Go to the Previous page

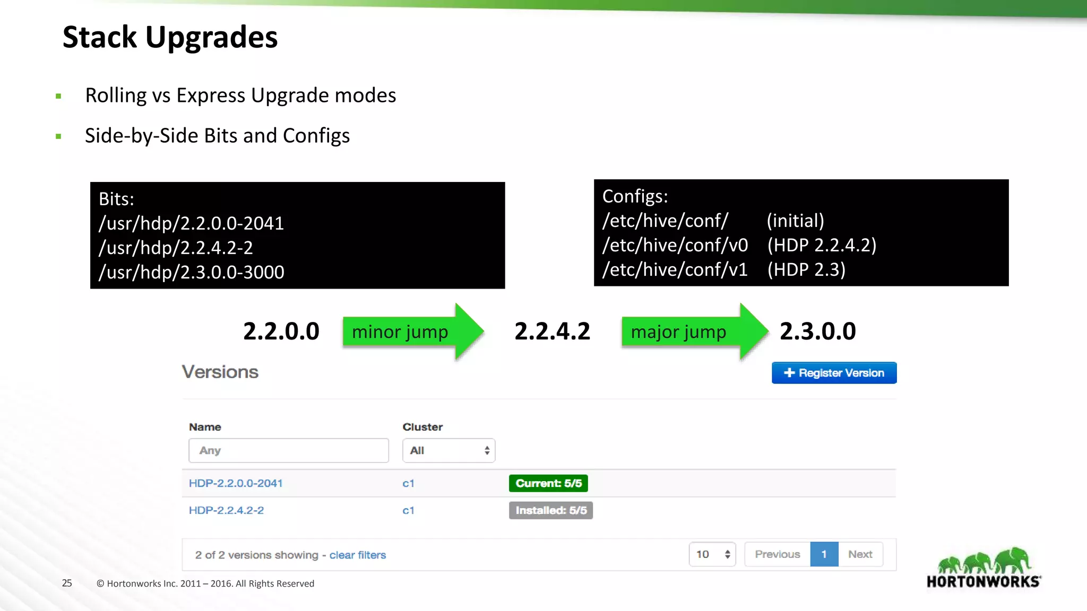pos(778,554)
